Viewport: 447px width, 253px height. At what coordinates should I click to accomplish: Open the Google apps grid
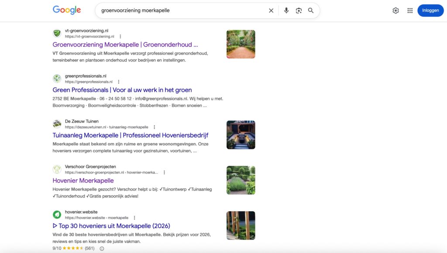coord(410,10)
